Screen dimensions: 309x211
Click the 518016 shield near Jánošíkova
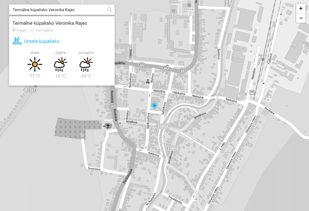[173, 148]
